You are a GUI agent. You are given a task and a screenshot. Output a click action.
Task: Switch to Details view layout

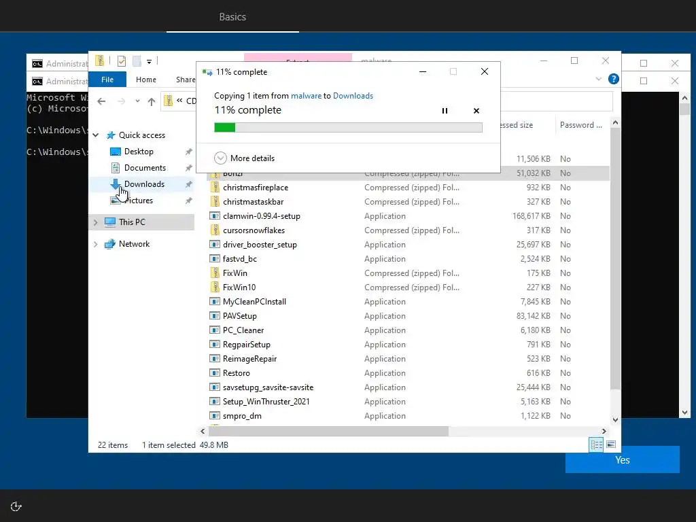pos(596,445)
